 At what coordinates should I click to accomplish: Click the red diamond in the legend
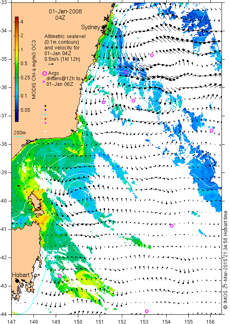[46, 119]
